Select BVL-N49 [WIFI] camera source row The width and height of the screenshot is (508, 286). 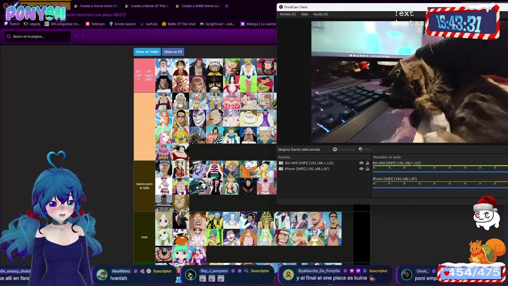tap(324, 163)
